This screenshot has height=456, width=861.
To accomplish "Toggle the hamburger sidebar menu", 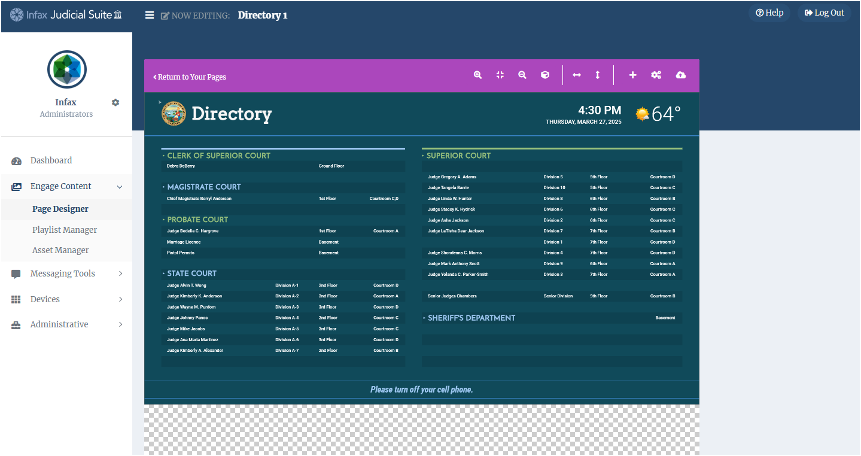I will (150, 15).
